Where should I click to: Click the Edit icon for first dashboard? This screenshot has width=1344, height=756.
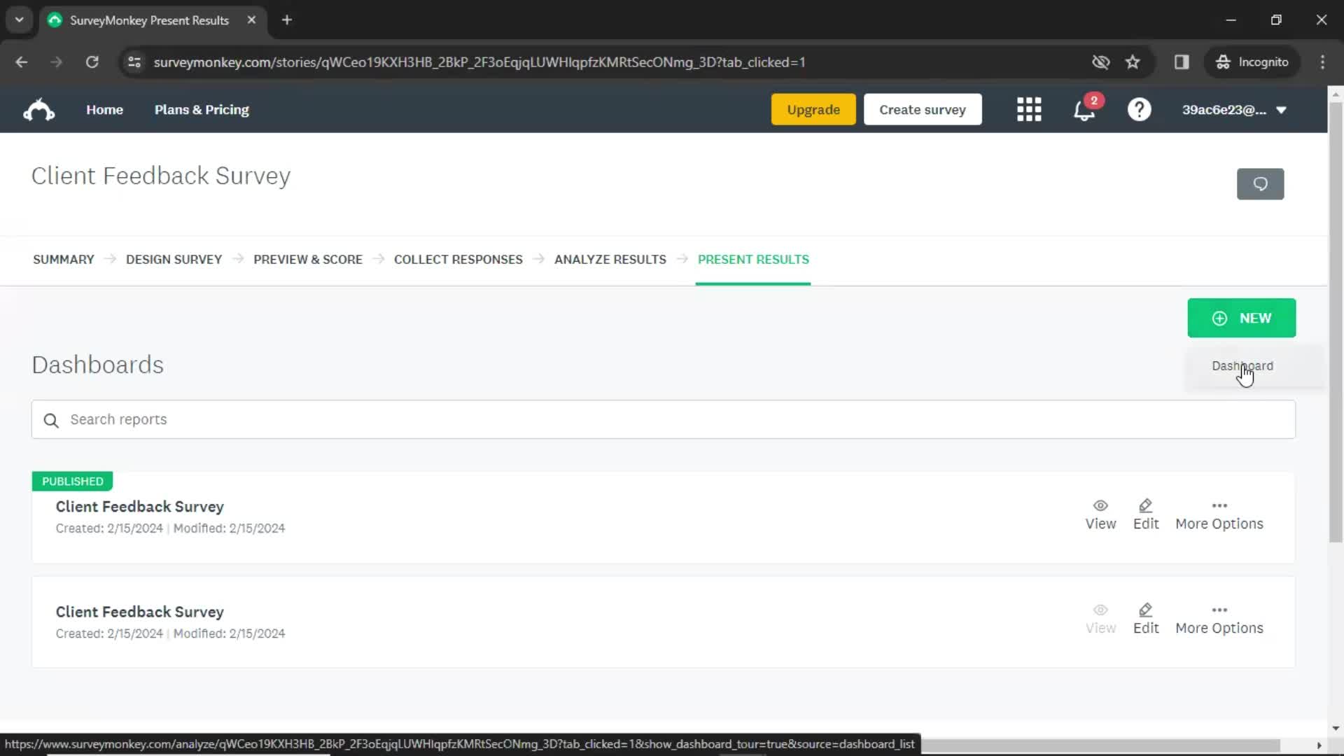pyautogui.click(x=1145, y=505)
